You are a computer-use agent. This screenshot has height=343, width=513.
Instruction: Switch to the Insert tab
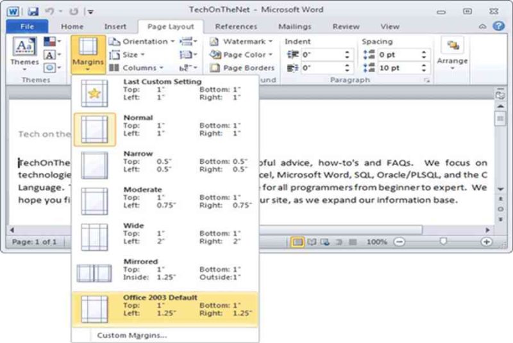point(115,26)
